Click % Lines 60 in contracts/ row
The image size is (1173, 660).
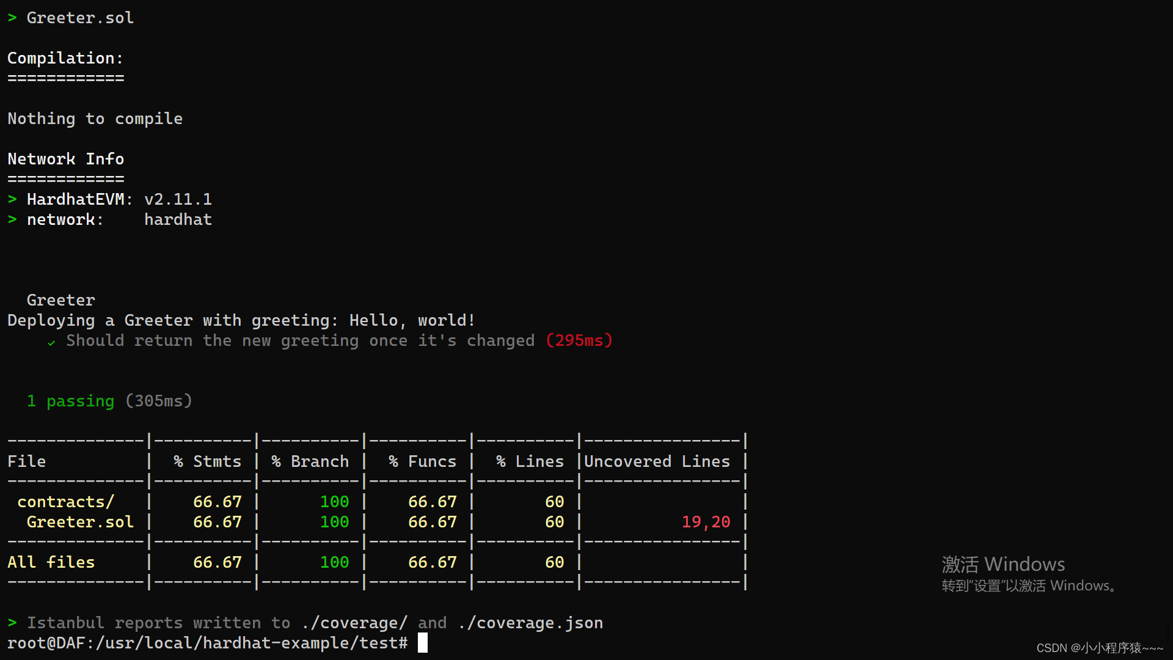[554, 502]
